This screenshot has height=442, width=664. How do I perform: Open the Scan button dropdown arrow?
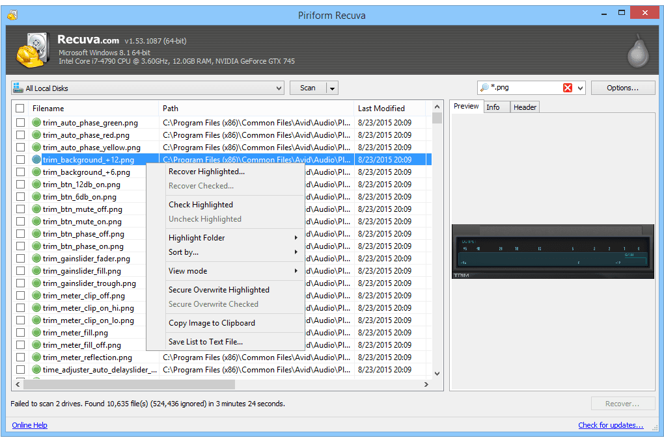click(x=331, y=87)
